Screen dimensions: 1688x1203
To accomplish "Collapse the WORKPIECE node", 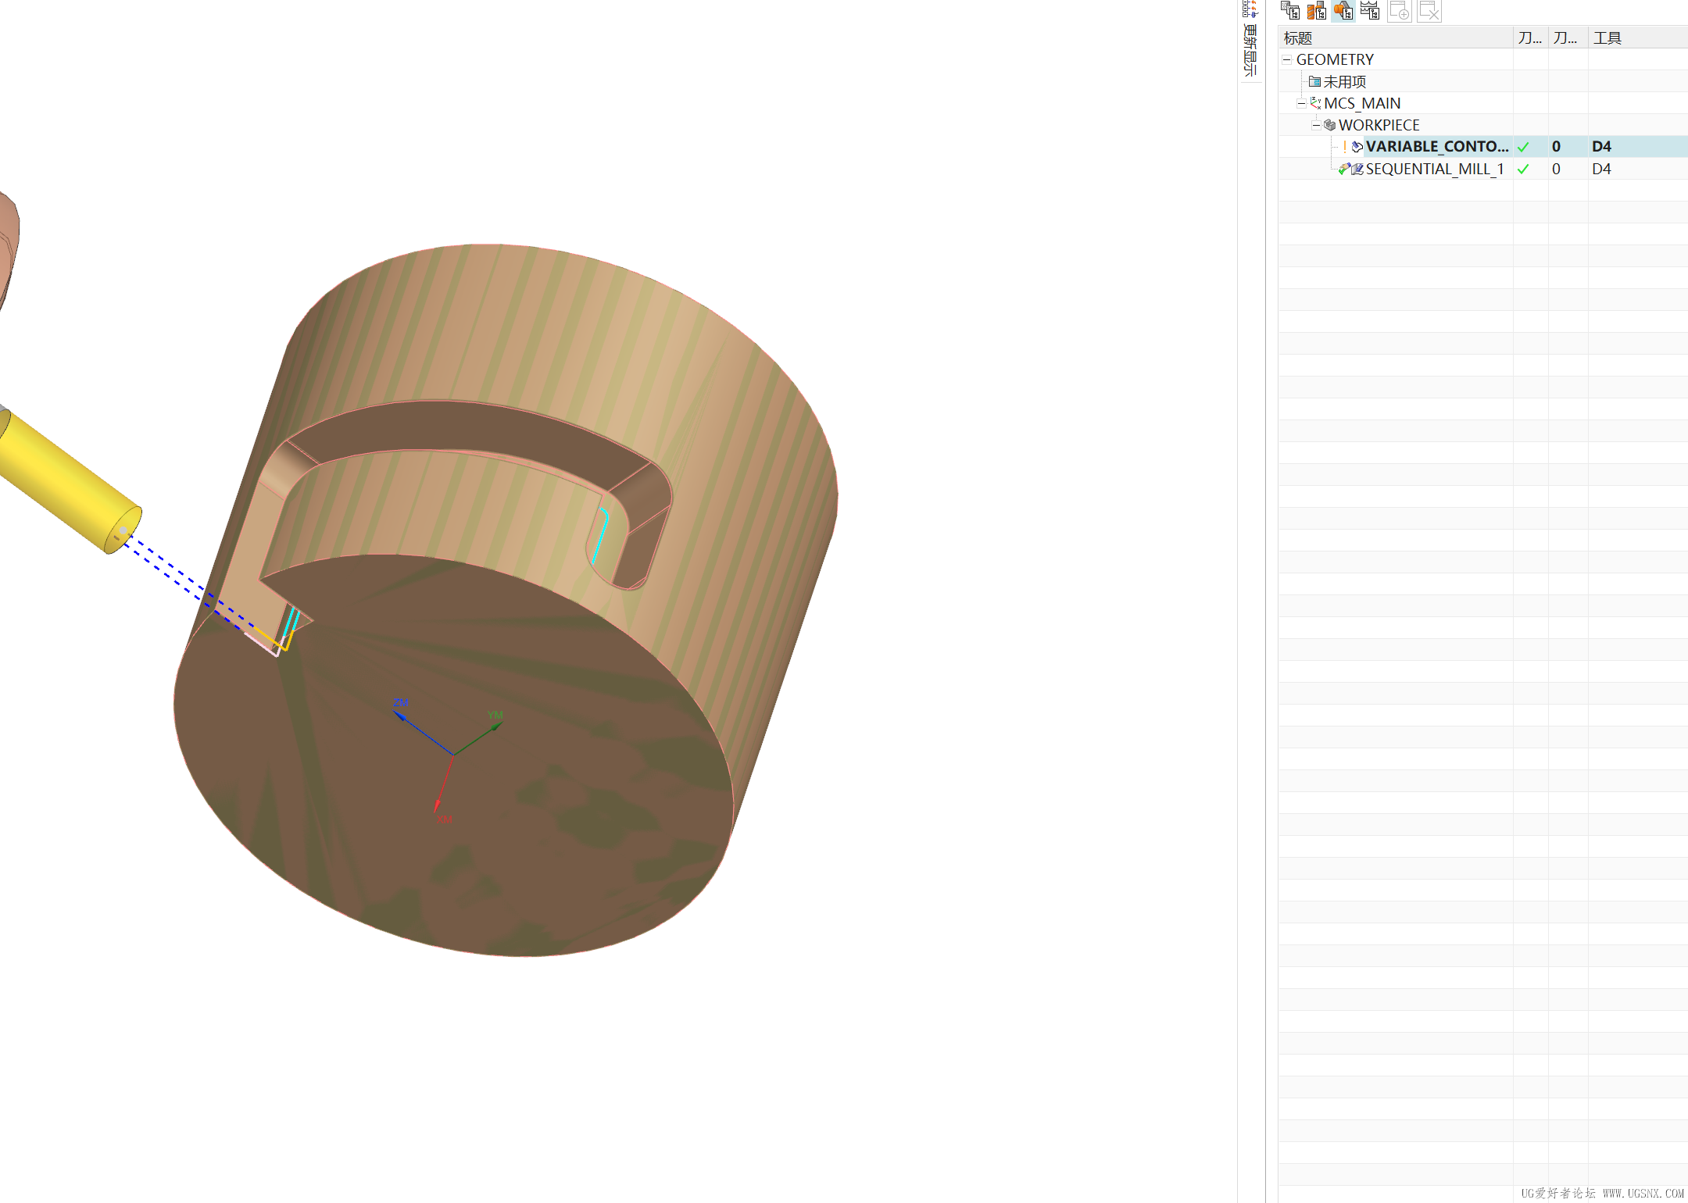I will 1316,125.
